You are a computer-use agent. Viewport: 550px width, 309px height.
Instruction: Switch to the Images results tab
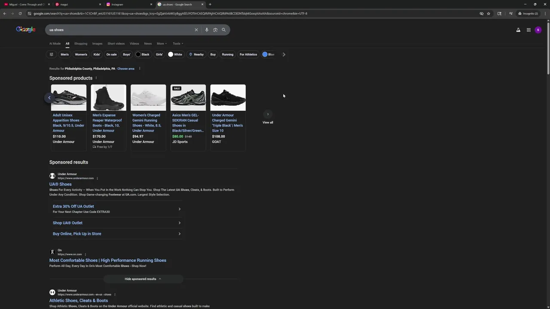click(98, 44)
